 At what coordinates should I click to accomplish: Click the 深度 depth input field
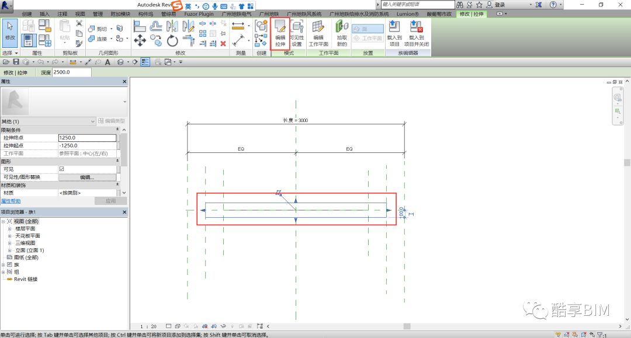click(72, 72)
